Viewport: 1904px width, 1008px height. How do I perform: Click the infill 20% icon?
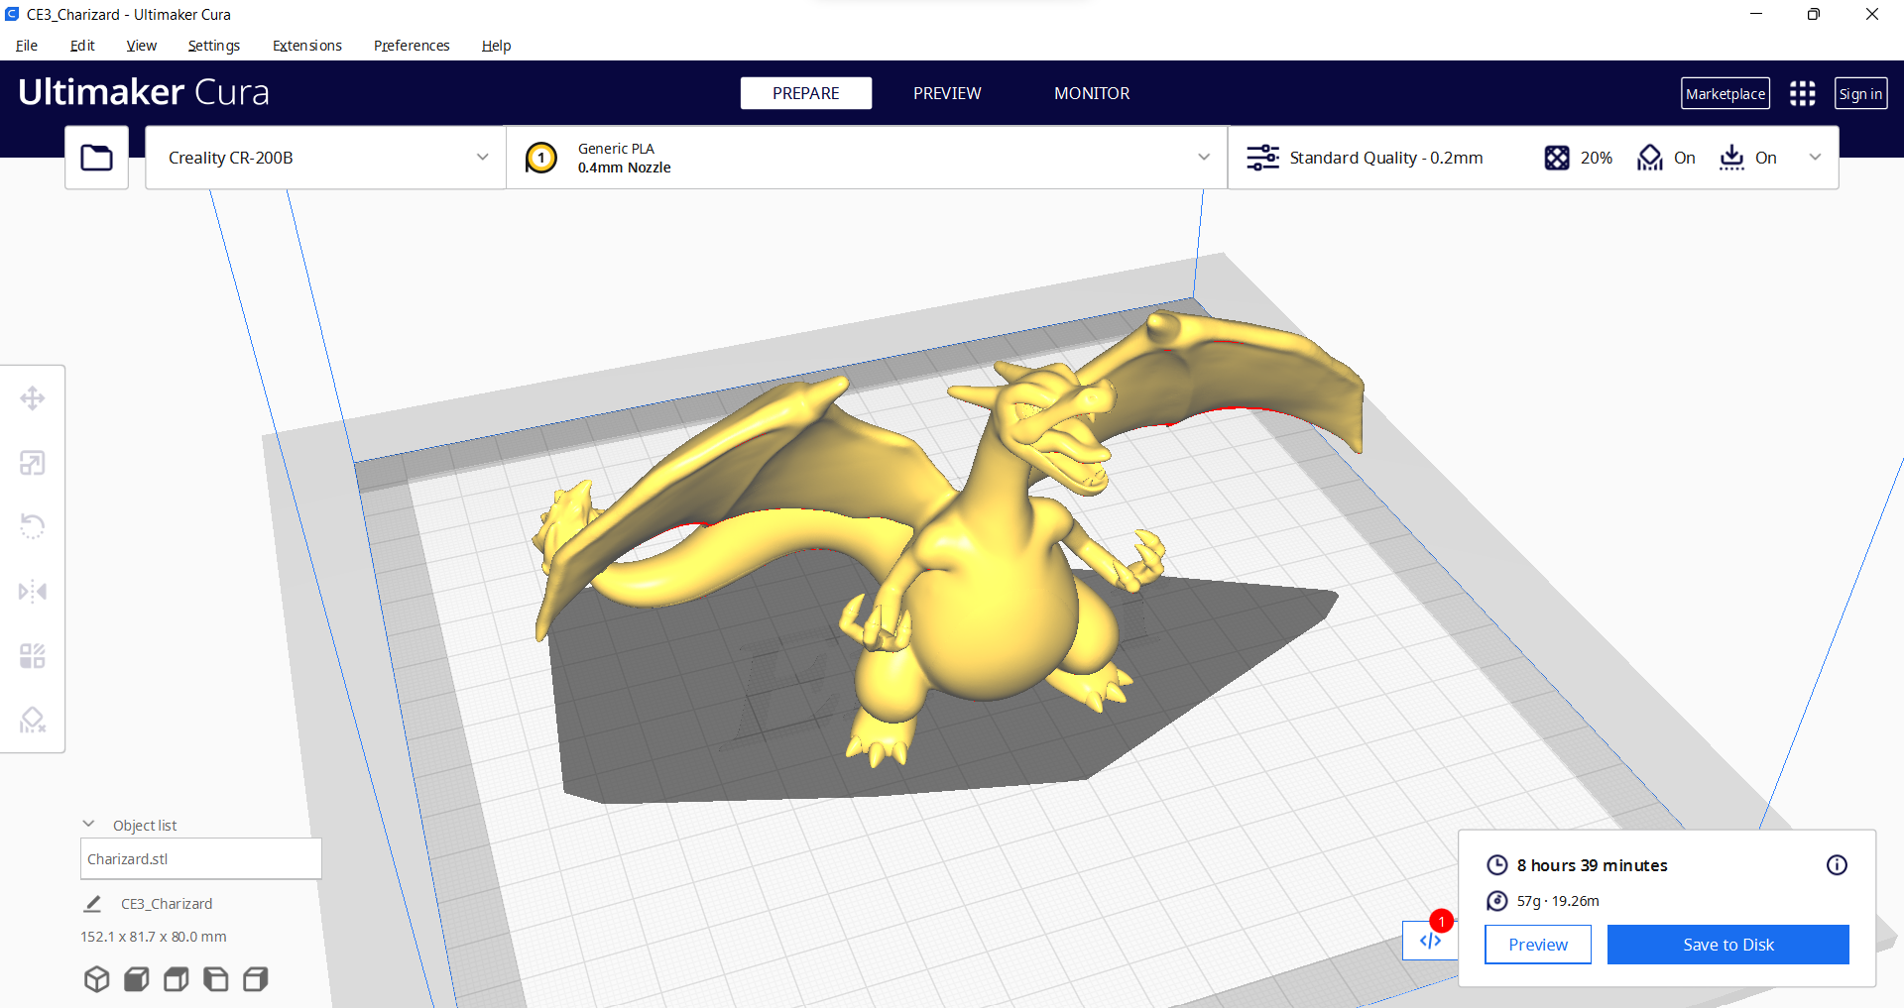(x=1557, y=158)
